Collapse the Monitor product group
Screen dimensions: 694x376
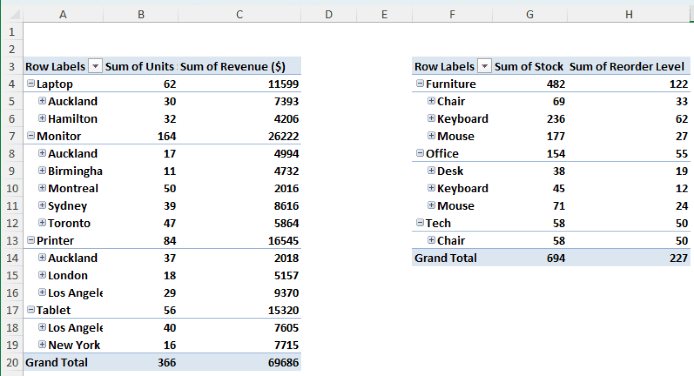point(30,136)
